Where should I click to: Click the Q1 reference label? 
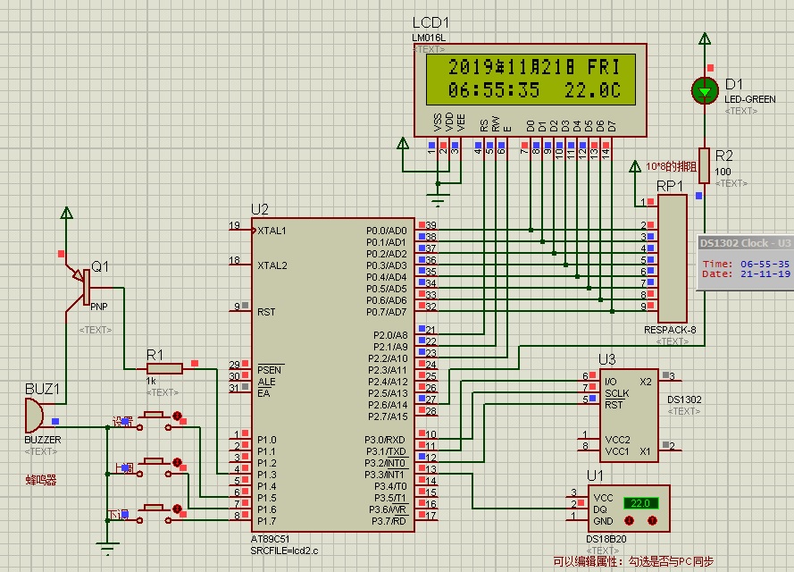(x=100, y=266)
